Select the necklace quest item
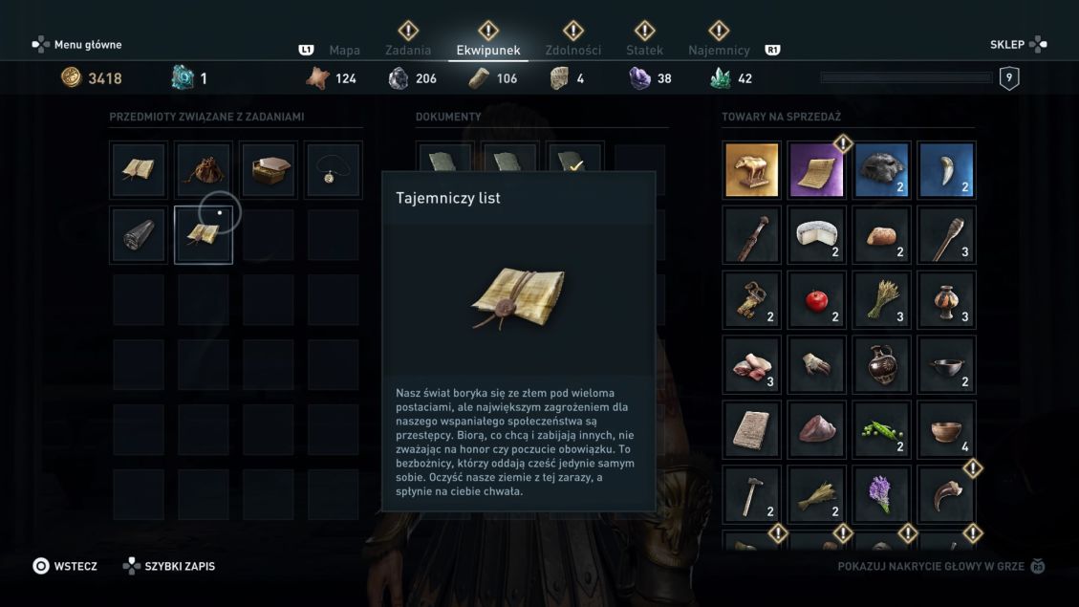This screenshot has height=607, width=1079. 333,170
